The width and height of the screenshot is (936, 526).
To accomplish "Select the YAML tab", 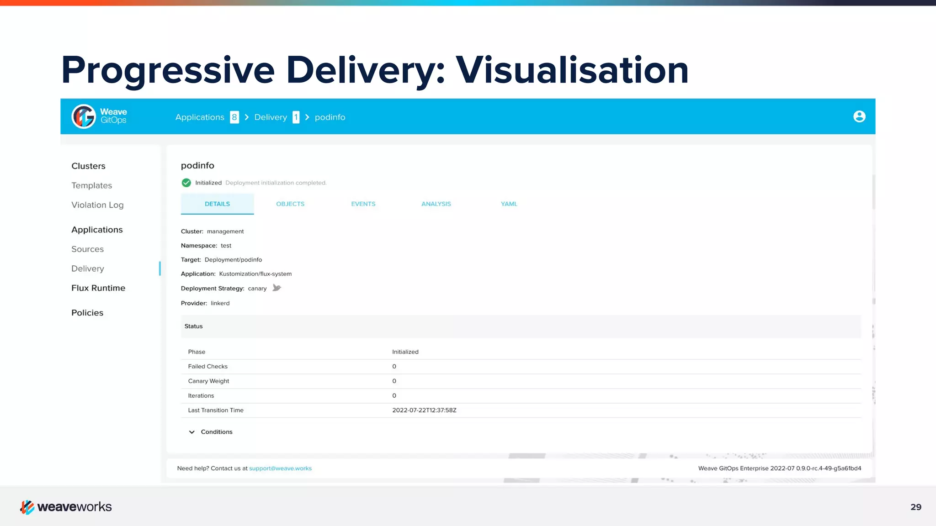I will click(509, 204).
